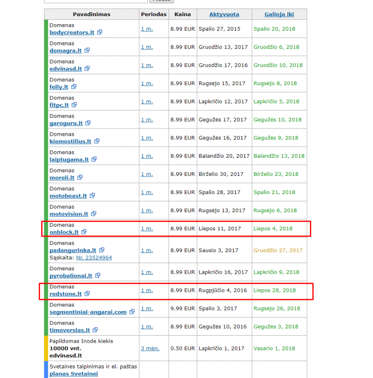Screen dimensions: 373x378
Task: Open external link icon next to fitpc.lt
Action: click(x=74, y=105)
